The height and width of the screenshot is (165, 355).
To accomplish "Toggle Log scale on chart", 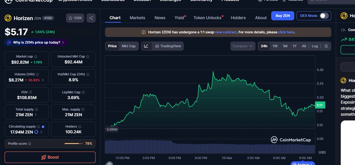I will [315, 46].
